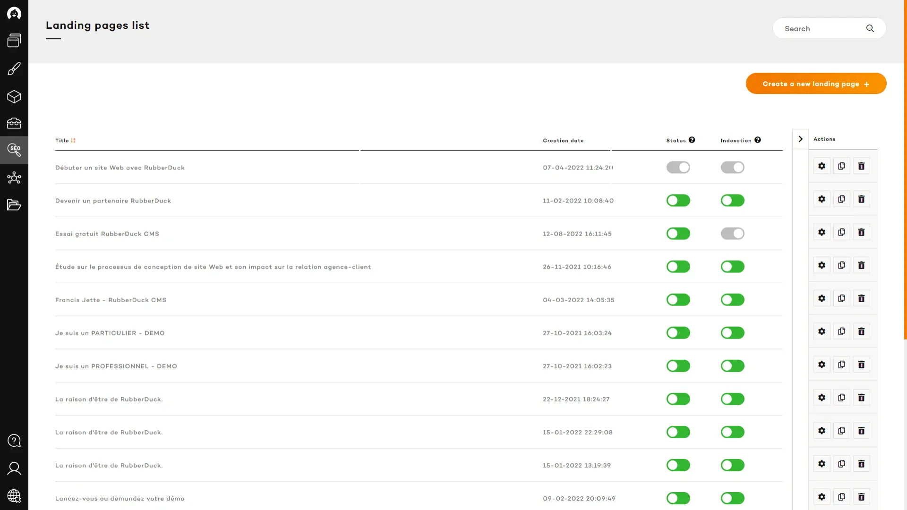Click into the Search input field
Screen dimensions: 907x510
click(x=820, y=29)
